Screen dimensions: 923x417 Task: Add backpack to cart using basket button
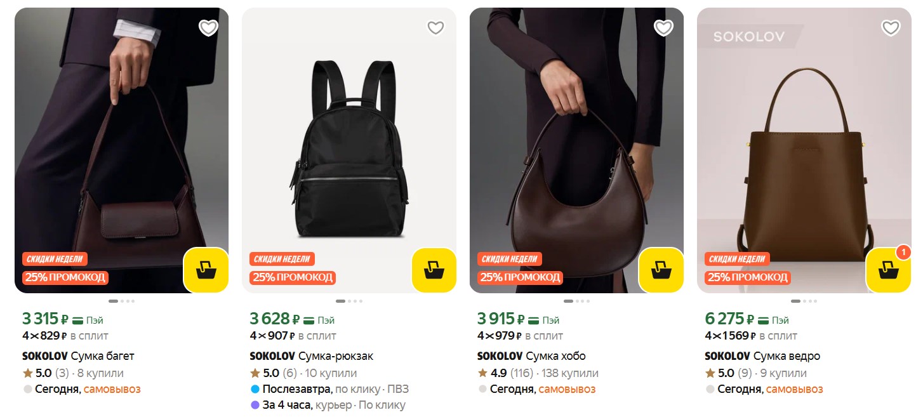[x=434, y=270]
